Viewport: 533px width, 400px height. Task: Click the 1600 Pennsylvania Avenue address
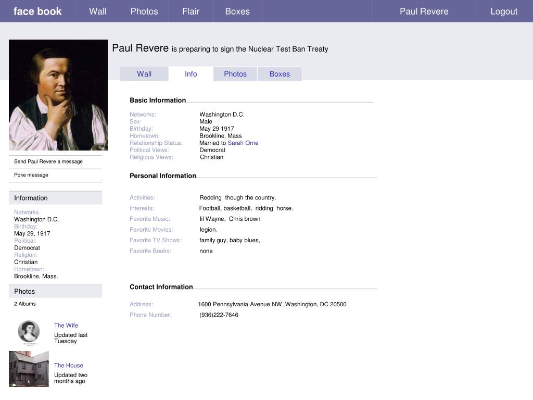[272, 304]
